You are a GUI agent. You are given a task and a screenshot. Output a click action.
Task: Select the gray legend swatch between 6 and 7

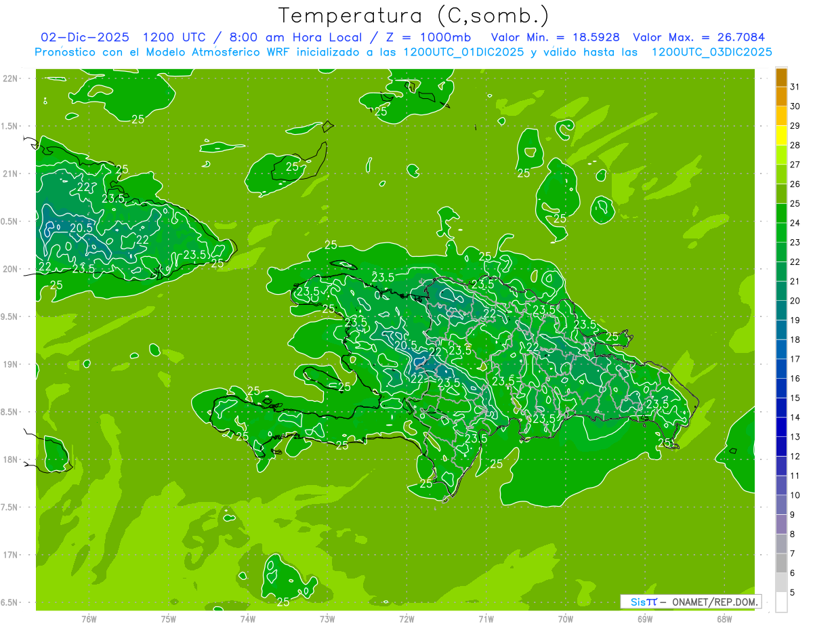pos(781,564)
